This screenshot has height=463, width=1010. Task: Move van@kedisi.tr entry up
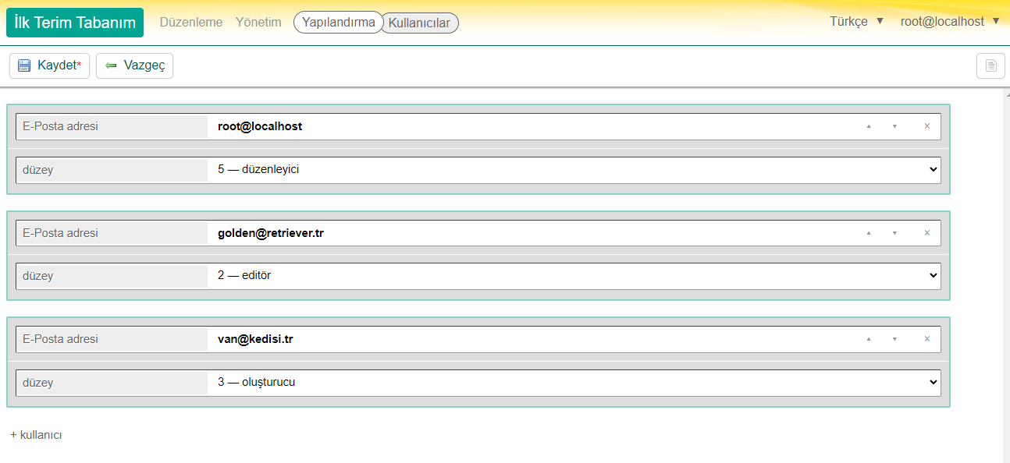(x=869, y=339)
